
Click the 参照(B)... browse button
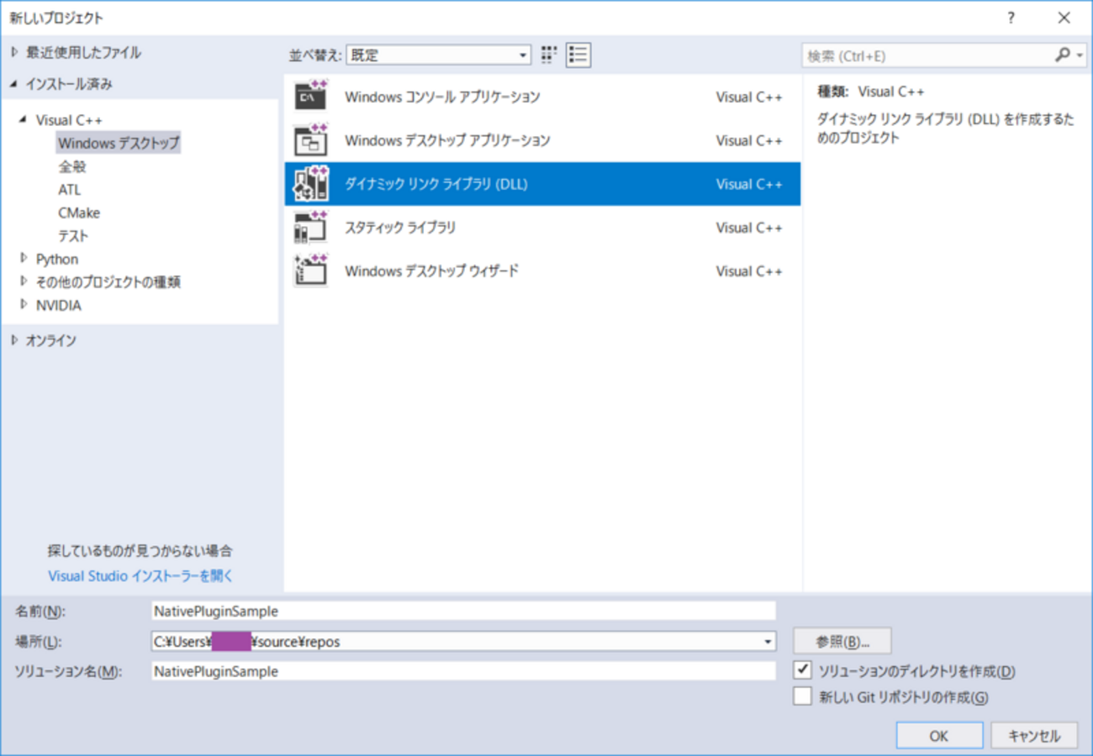pyautogui.click(x=842, y=641)
